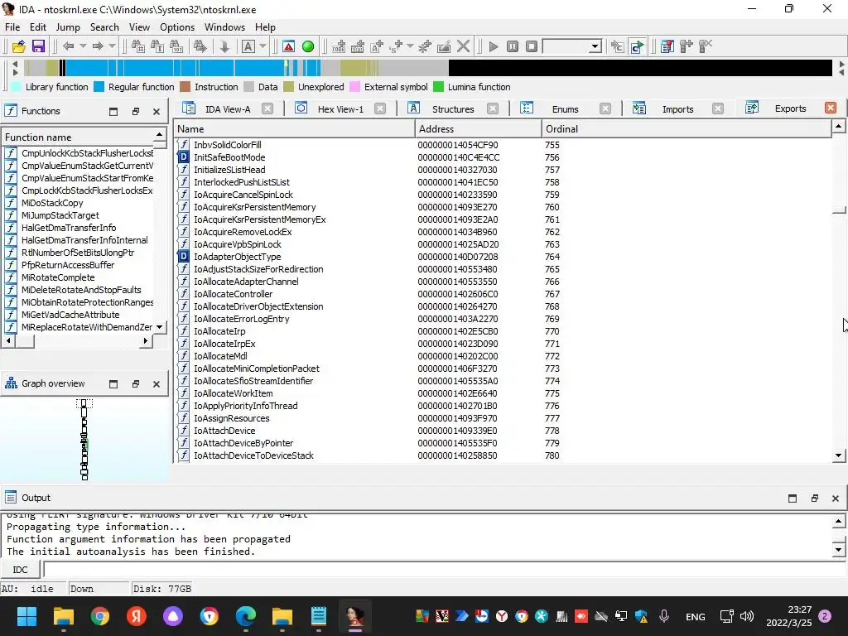Click the Function name column header
Screen dimensions: 848x636
(x=78, y=137)
